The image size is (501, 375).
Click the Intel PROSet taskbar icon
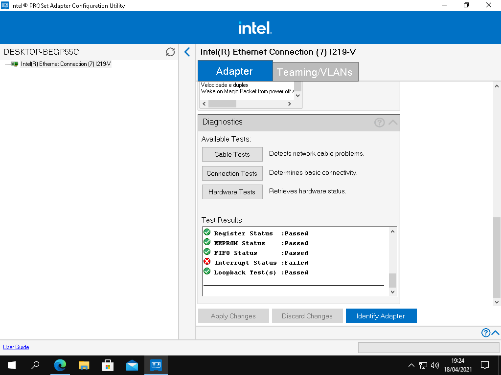(x=156, y=365)
